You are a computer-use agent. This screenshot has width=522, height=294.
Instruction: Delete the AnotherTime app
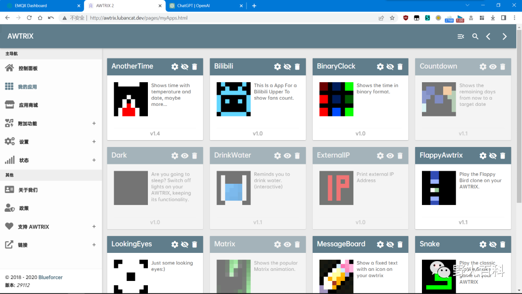point(195,67)
